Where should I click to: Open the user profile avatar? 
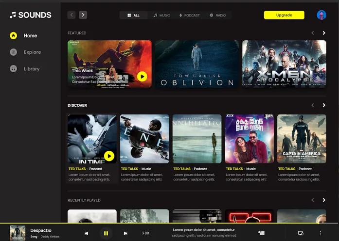coord(321,15)
